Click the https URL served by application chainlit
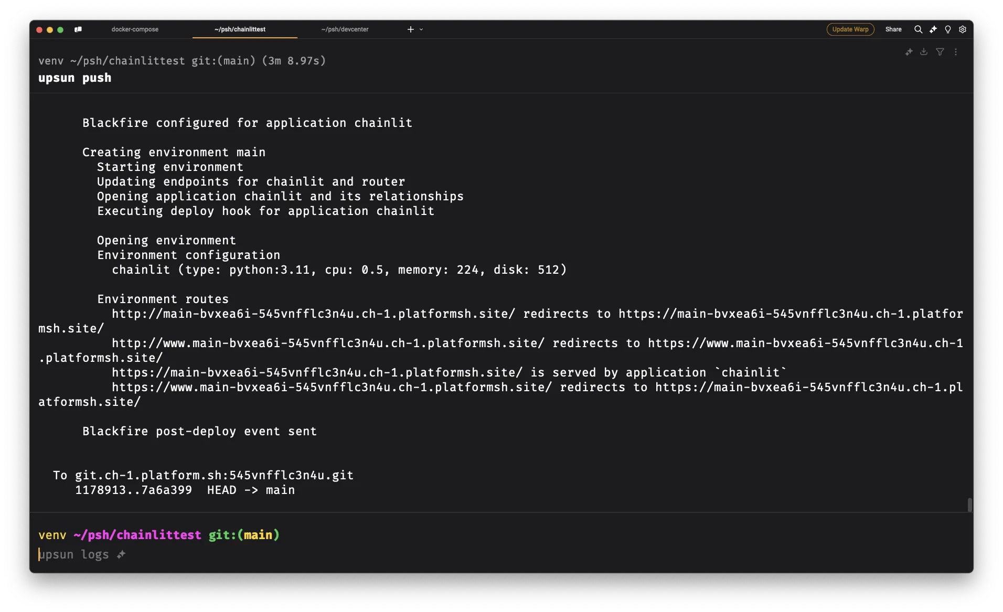Screen dimensions: 1003x612 (317, 372)
